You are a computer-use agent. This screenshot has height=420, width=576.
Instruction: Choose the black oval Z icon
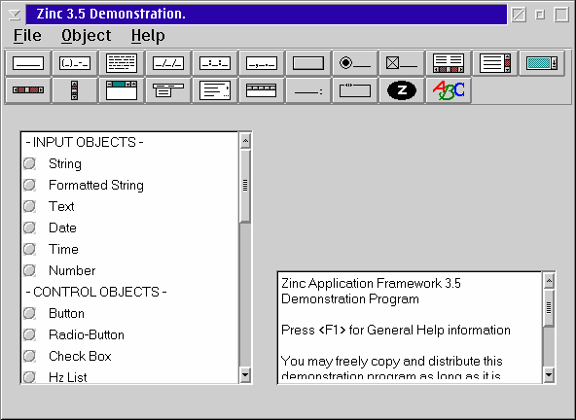tap(402, 90)
